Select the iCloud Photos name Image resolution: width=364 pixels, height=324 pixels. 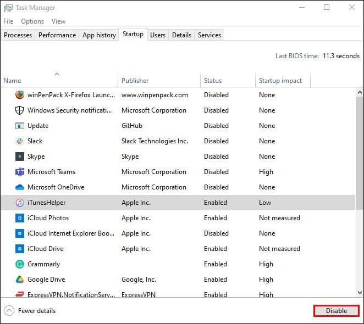tap(48, 218)
